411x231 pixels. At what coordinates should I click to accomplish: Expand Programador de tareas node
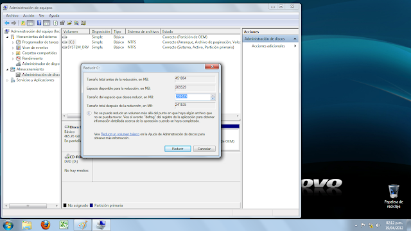pyautogui.click(x=13, y=42)
